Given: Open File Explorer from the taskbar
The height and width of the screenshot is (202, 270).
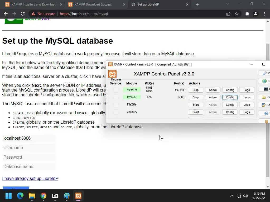Looking at the screenshot, I should tap(32, 196).
